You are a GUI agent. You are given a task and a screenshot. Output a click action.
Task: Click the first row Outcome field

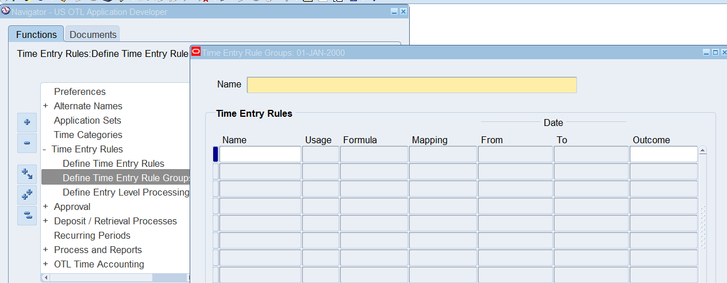663,154
